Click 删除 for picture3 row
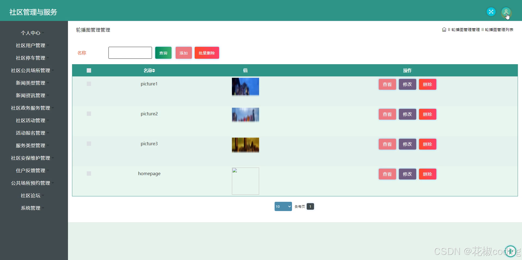 point(427,144)
